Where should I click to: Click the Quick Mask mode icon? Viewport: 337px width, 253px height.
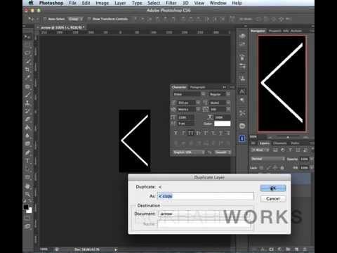(x=27, y=219)
